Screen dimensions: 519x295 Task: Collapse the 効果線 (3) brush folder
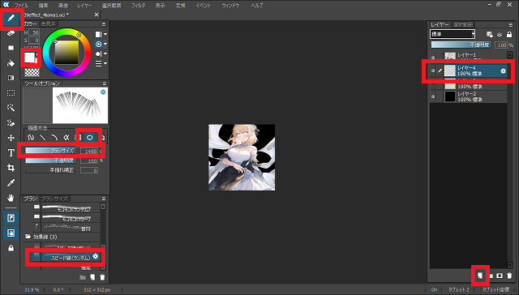click(x=28, y=237)
